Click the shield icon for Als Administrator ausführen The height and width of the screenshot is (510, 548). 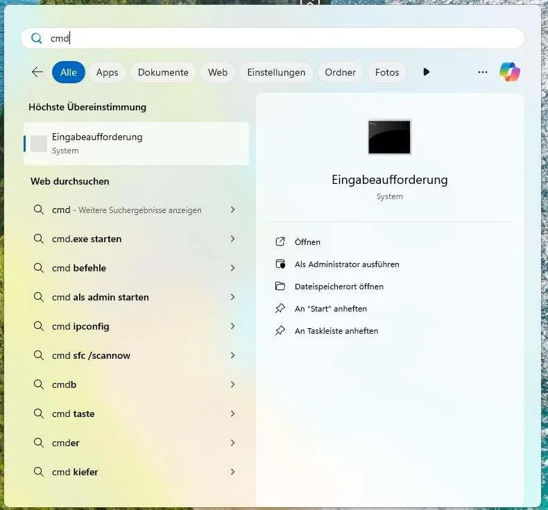(280, 264)
